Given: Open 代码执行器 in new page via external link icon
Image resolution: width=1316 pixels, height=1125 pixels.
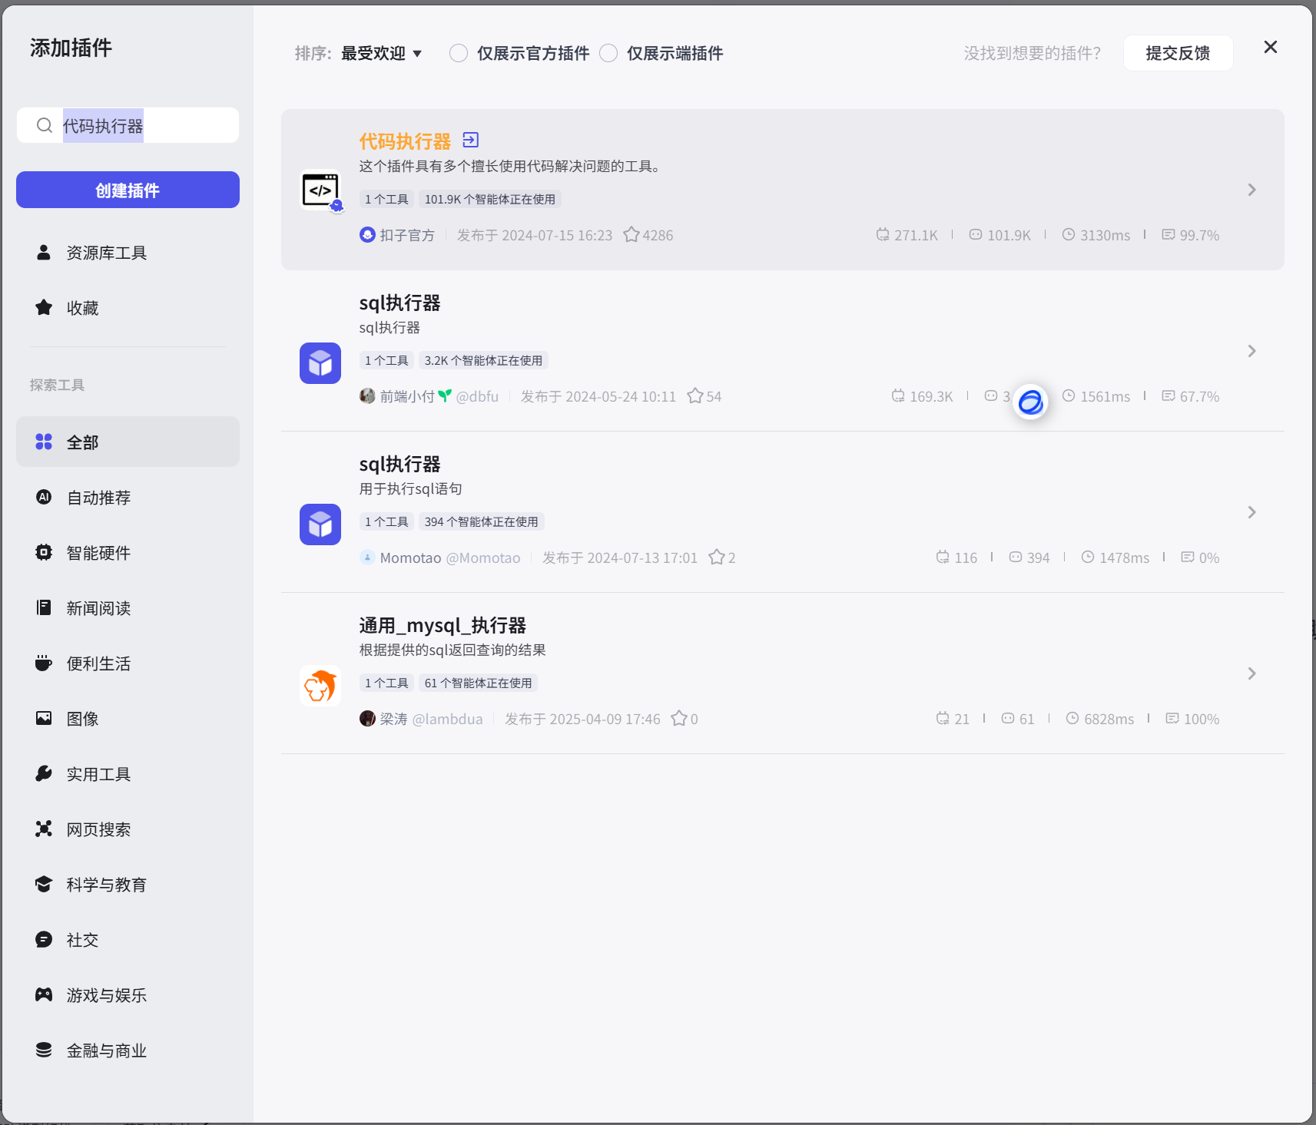Looking at the screenshot, I should pos(470,140).
